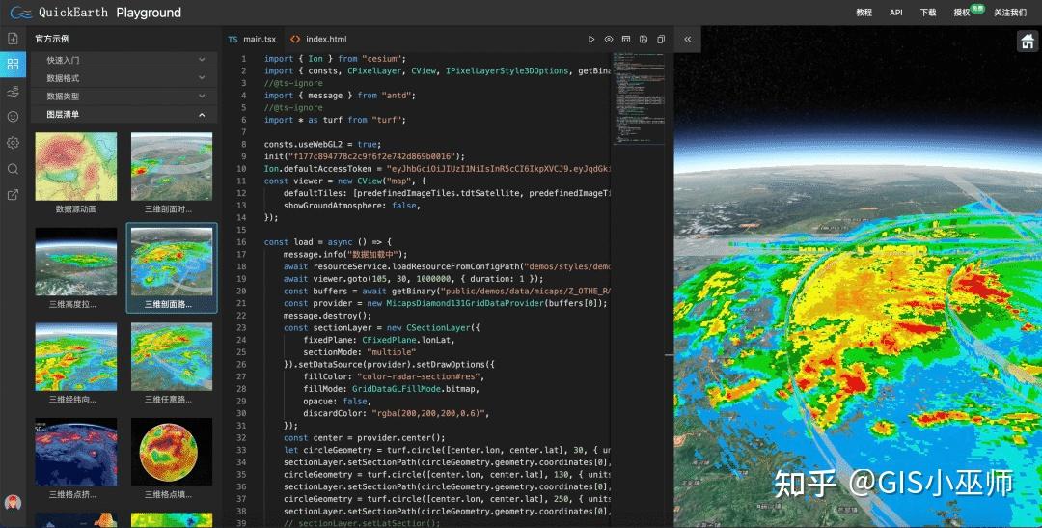The image size is (1042, 528).
Task: Open the 教程 link in top bar
Action: click(864, 13)
